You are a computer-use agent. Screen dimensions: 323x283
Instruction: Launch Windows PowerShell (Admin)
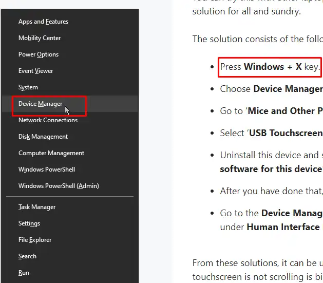pyautogui.click(x=59, y=186)
